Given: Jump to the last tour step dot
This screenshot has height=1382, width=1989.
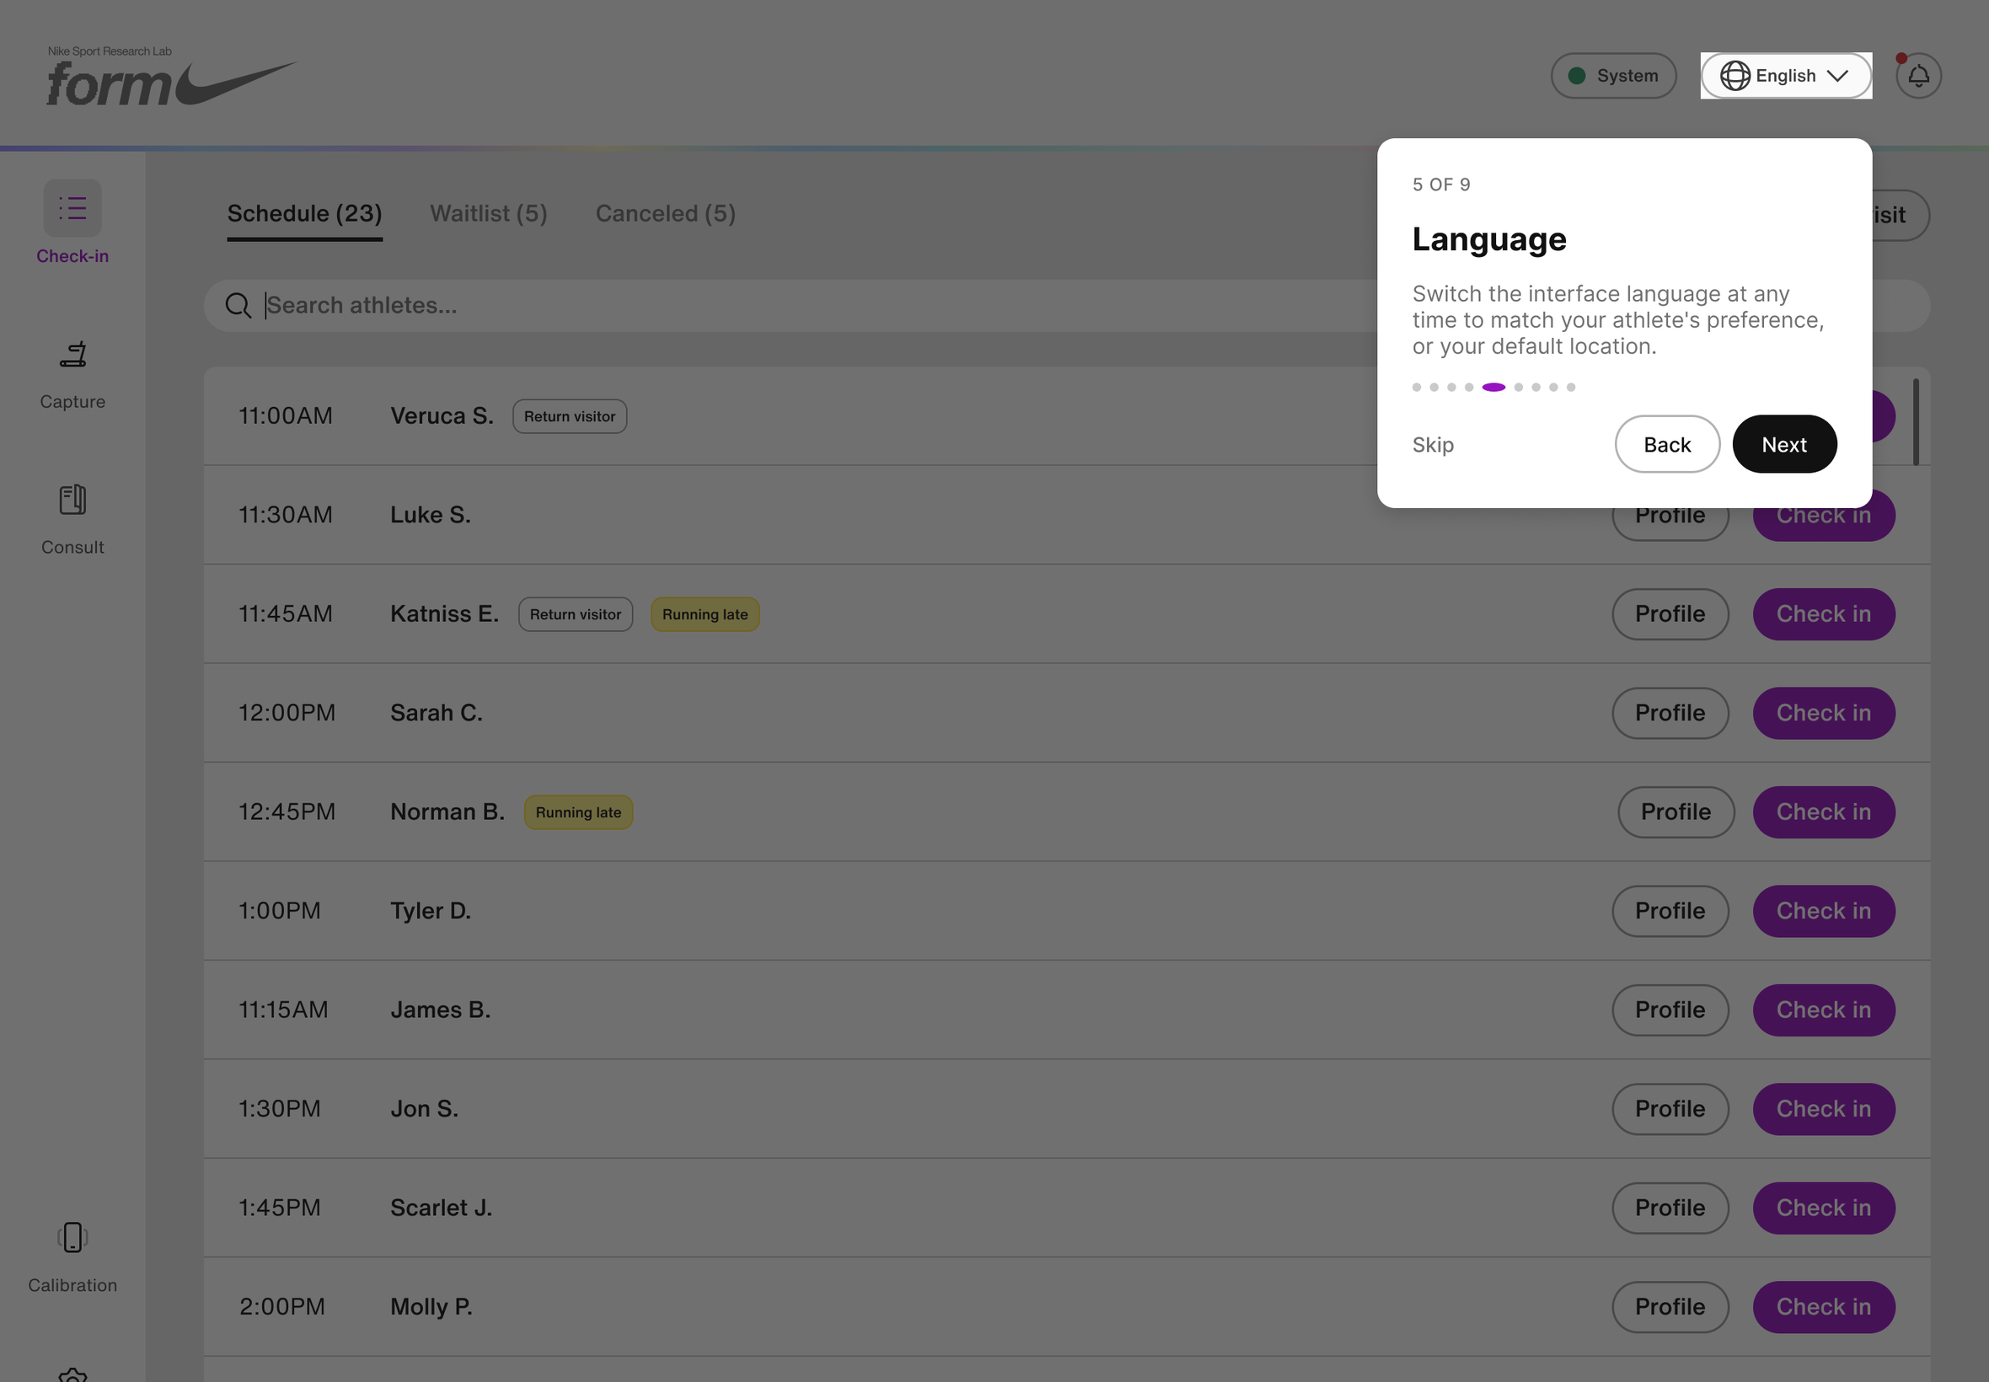Looking at the screenshot, I should coord(1571,387).
